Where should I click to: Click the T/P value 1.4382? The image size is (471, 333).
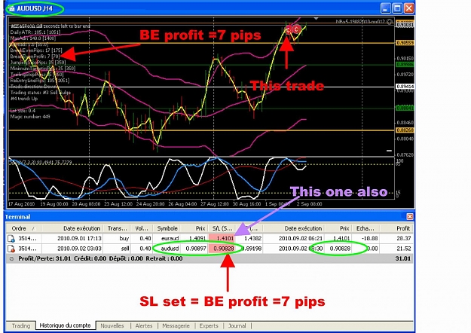pos(252,239)
